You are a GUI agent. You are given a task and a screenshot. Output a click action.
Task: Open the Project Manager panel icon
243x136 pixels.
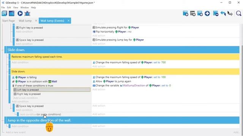coord(4,14)
